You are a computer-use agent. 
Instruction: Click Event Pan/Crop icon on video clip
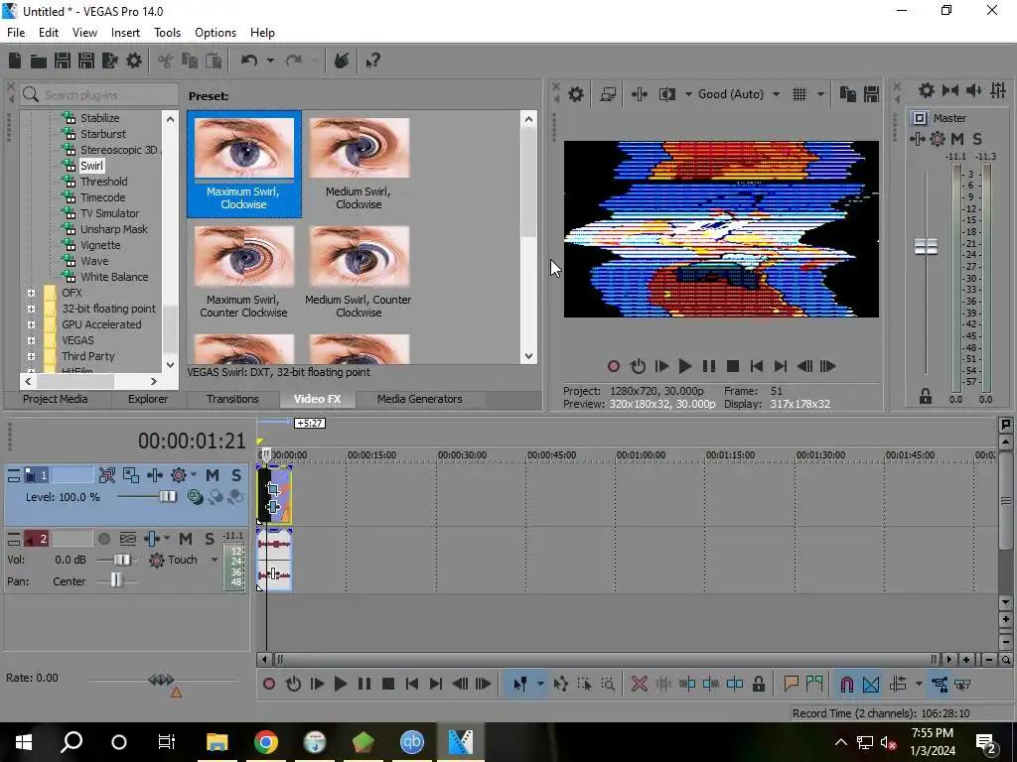(x=273, y=488)
